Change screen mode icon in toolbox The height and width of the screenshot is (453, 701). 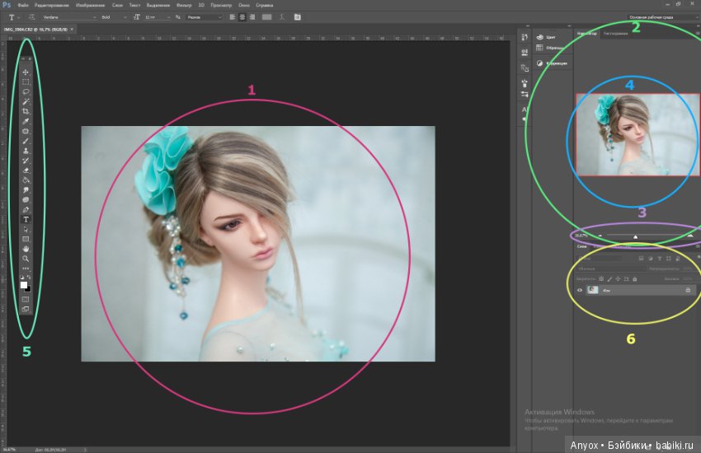click(26, 309)
